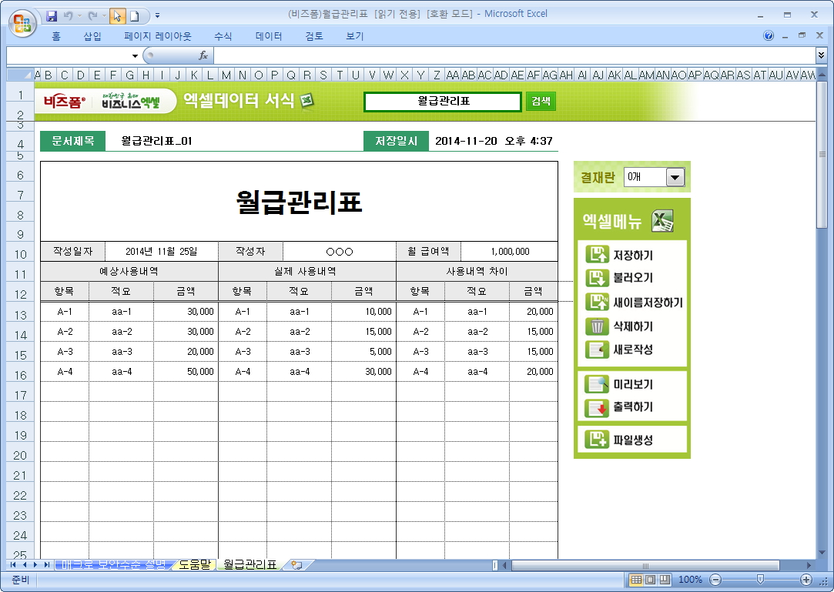
Task: Click the Undo arrow icon
Action: (x=69, y=15)
